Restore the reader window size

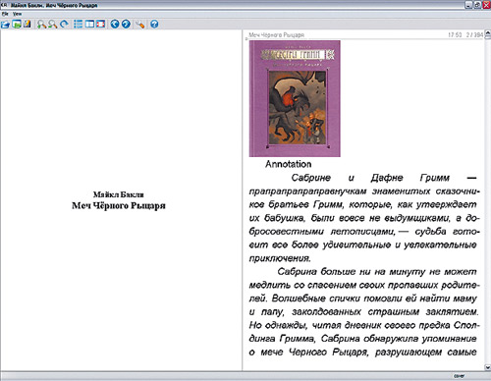click(477, 5)
